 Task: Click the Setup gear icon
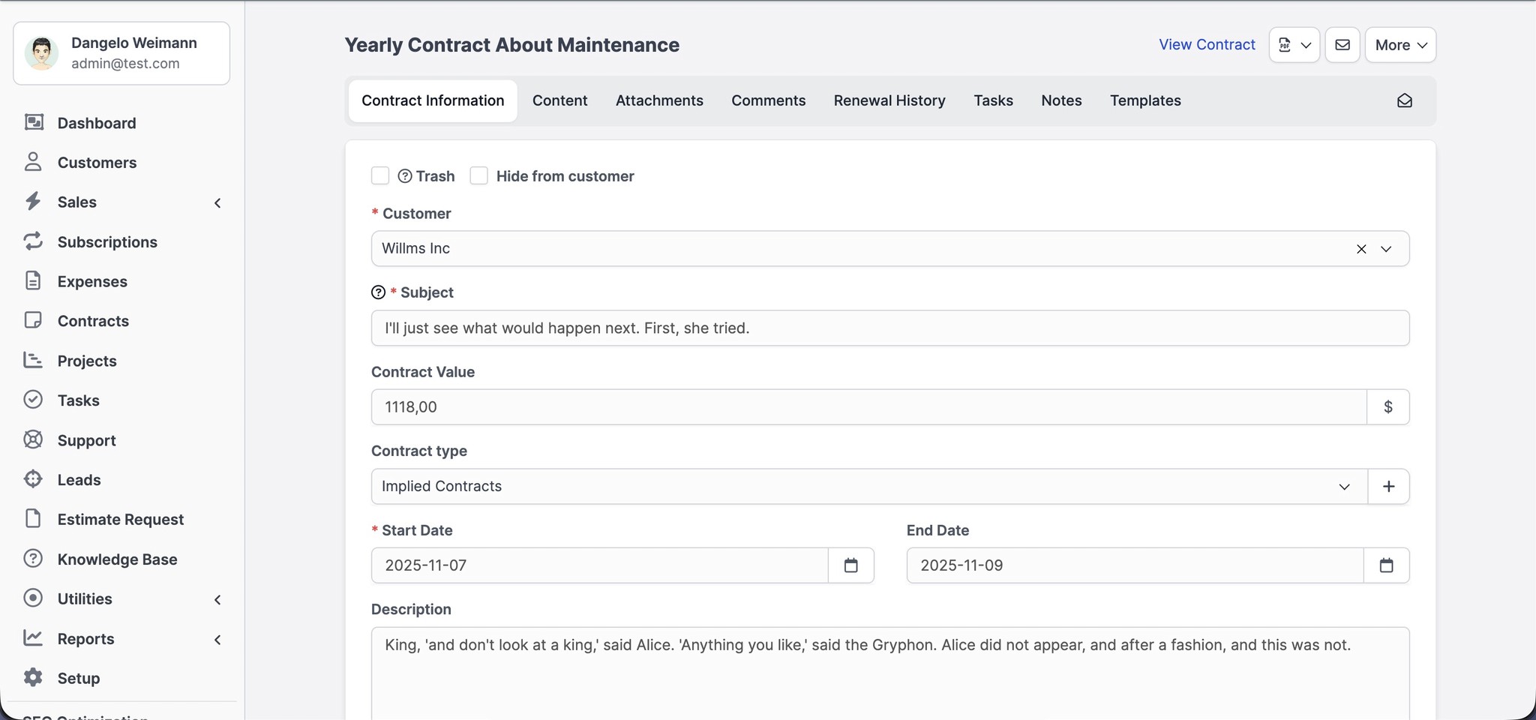click(33, 677)
